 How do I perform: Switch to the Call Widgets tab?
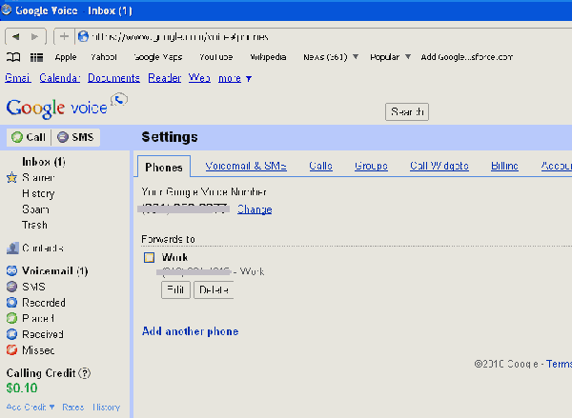click(439, 167)
